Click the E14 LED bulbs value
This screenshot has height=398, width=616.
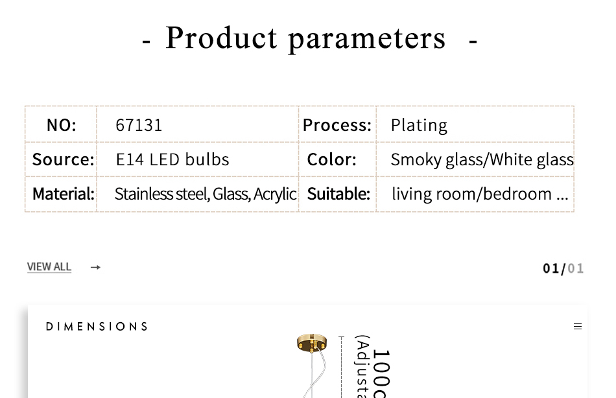coord(172,159)
